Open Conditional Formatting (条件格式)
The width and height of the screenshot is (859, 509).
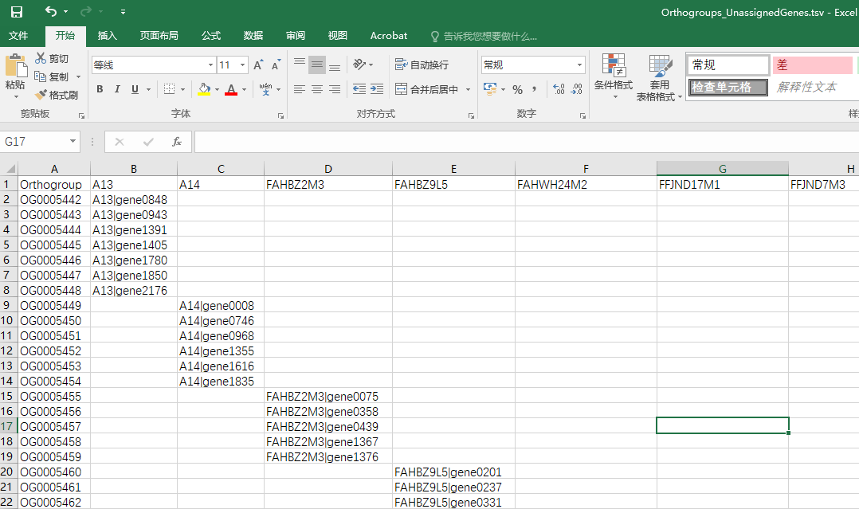613,76
